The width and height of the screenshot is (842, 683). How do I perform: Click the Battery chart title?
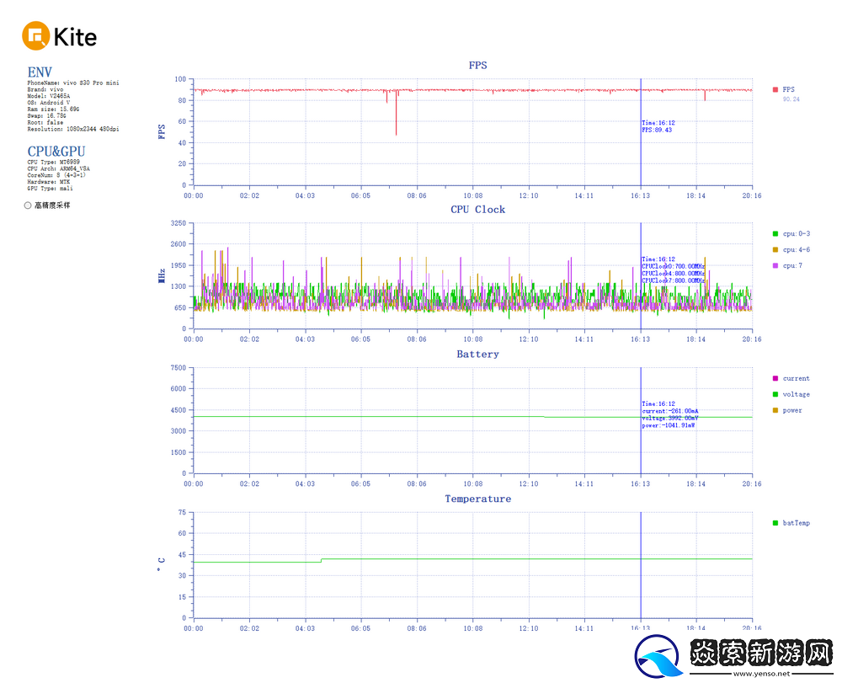click(477, 355)
